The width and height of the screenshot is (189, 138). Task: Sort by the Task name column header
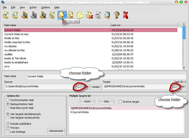pos(56,25)
